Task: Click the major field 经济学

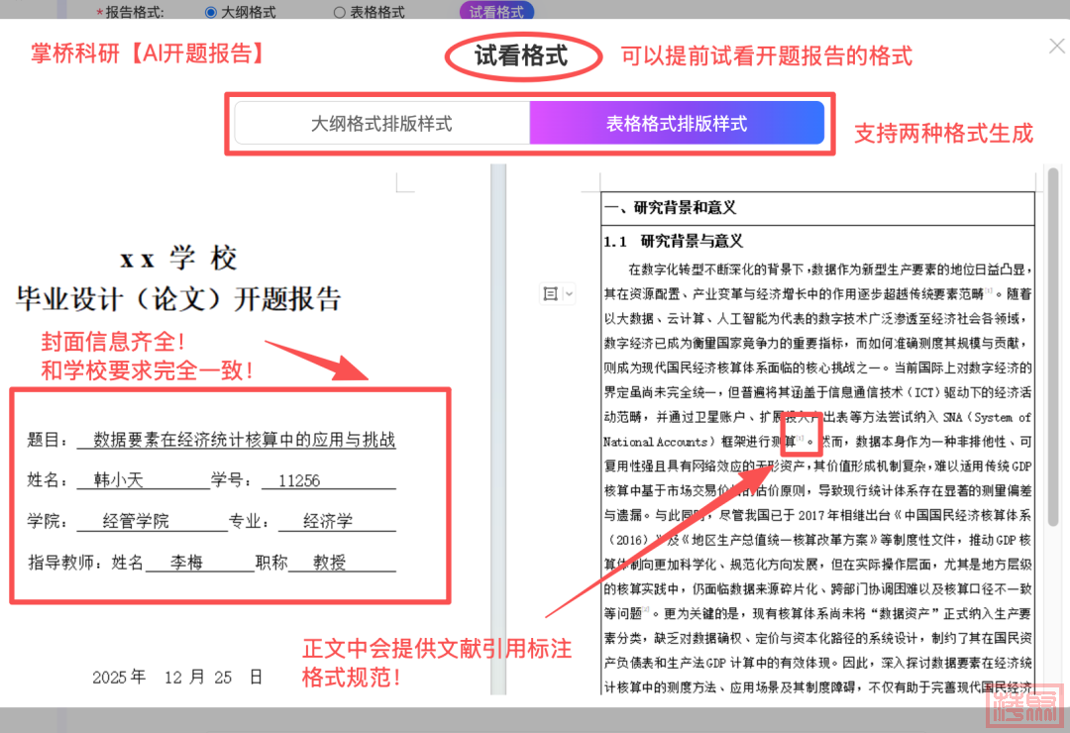Action: tap(328, 521)
